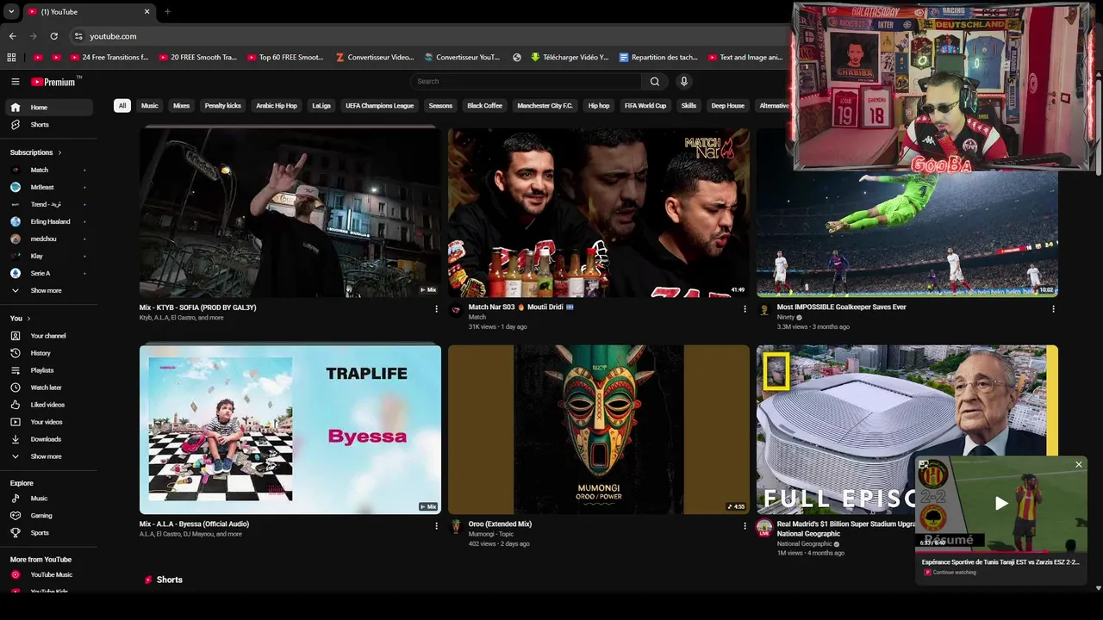Open the Subscriptions heading chevron
Screen dimensions: 1103x620
click(x=59, y=152)
